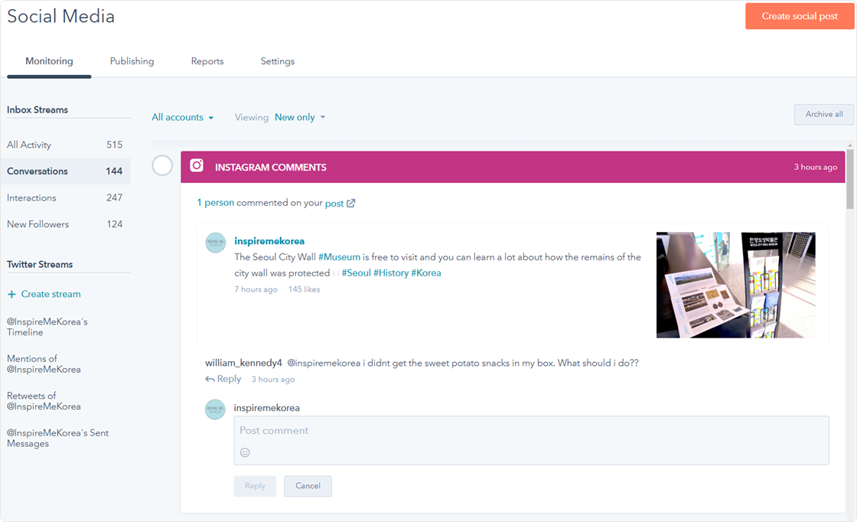857x522 pixels.
Task: Click the Post comment text field
Action: point(531,432)
